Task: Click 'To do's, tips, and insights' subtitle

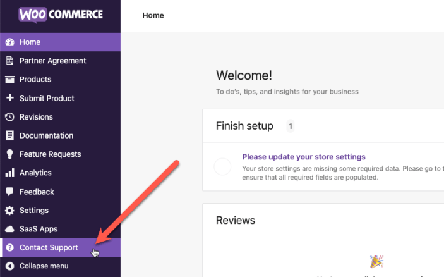Action: (287, 92)
